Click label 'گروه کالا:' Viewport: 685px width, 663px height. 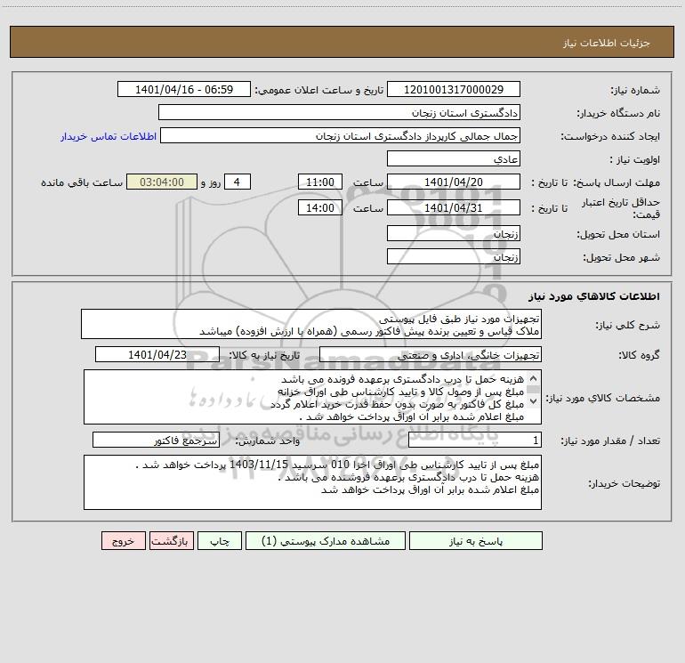click(x=639, y=355)
